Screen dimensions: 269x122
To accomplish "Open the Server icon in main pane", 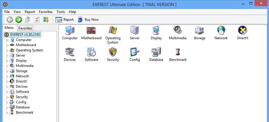I will pyautogui.click(x=134, y=30).
